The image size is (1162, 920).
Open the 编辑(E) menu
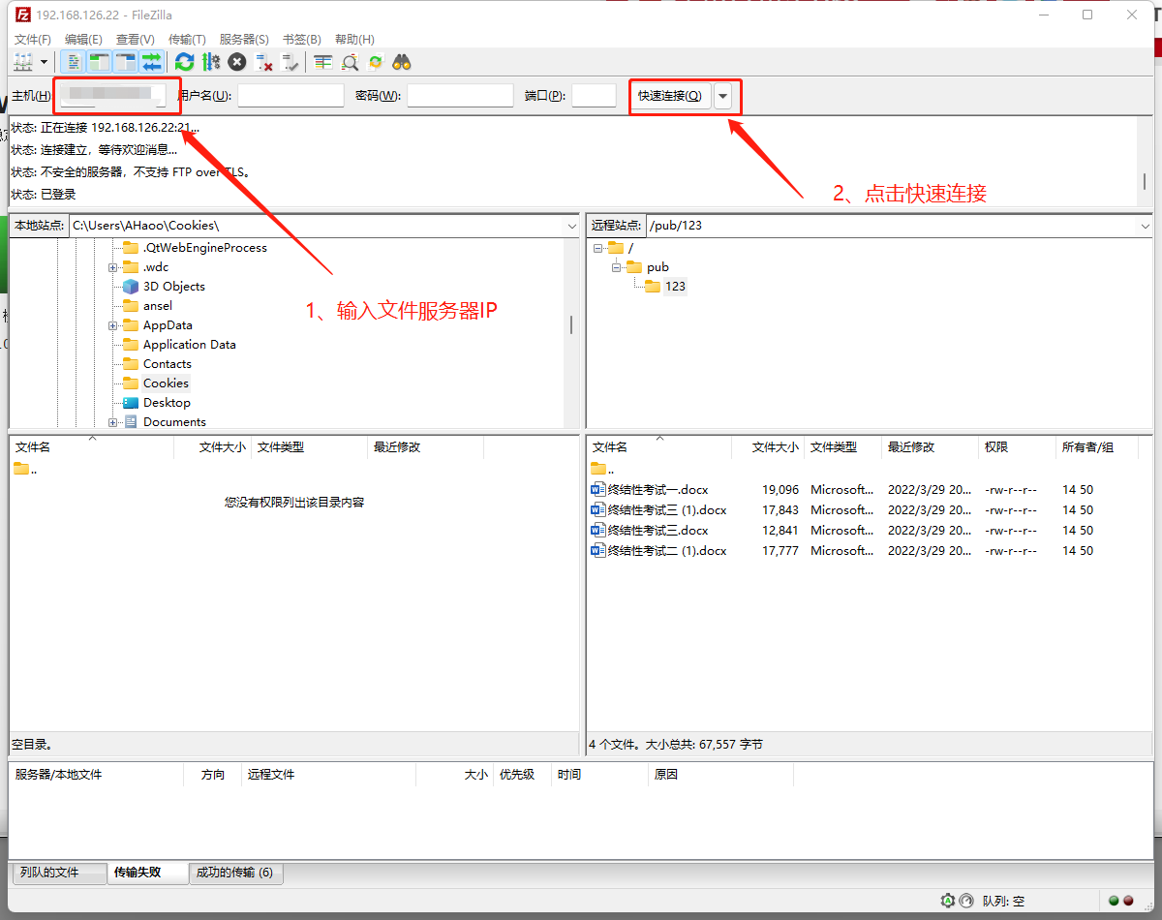pos(83,39)
